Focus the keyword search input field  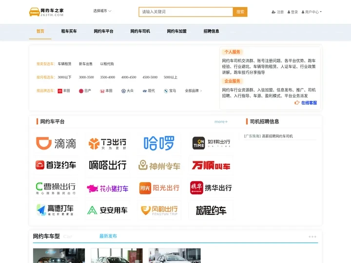click(186, 12)
